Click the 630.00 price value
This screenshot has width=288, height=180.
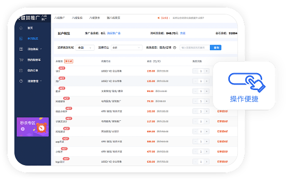(x=151, y=162)
